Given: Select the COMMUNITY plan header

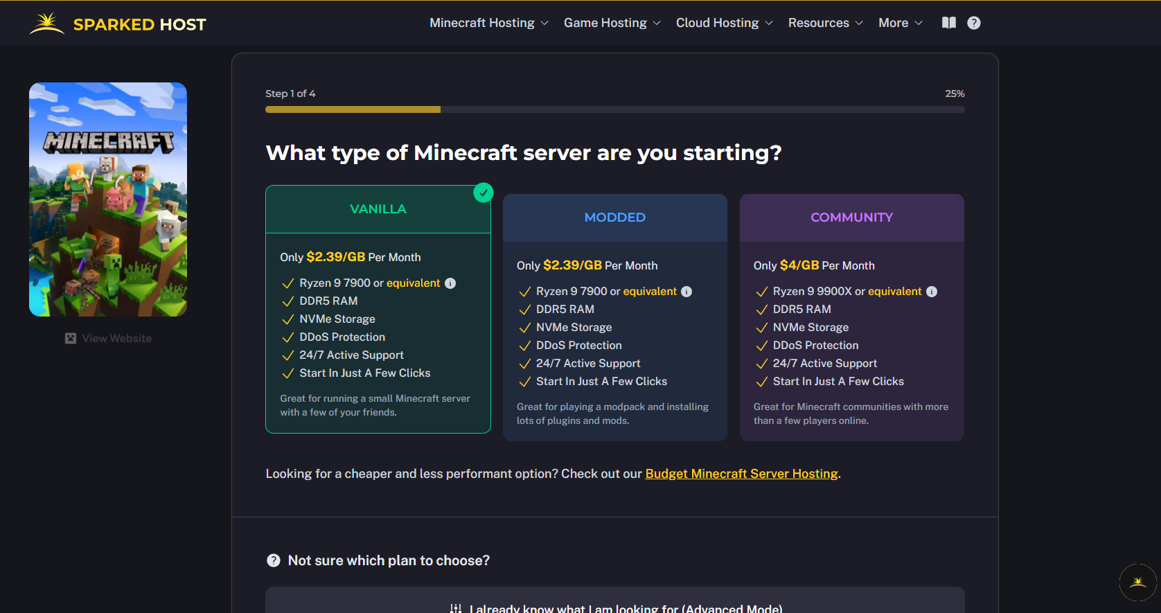Looking at the screenshot, I should point(852,217).
